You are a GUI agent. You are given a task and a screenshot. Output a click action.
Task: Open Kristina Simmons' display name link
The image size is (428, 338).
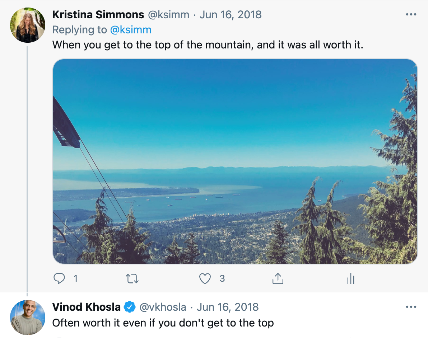pos(98,15)
